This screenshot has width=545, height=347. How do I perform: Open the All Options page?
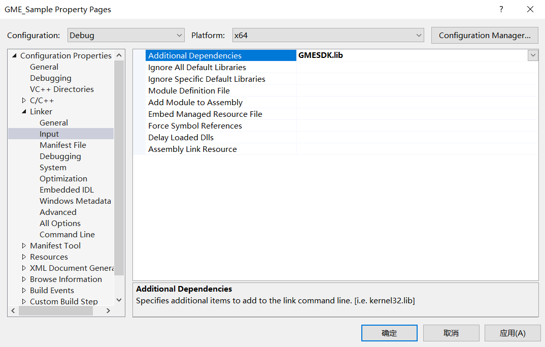60,223
